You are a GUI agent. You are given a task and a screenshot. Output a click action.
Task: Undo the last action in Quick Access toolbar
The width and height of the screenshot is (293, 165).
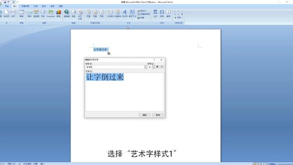click(x=8, y=2)
